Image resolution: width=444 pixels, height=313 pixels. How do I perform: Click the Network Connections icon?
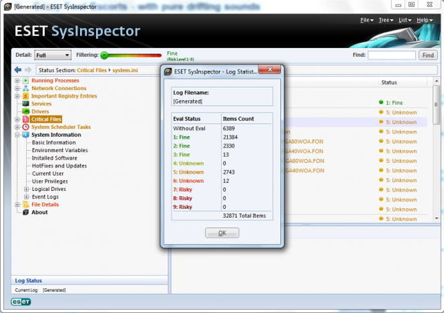click(26, 88)
